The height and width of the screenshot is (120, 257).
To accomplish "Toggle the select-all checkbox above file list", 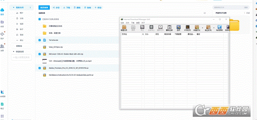I will (40, 19).
